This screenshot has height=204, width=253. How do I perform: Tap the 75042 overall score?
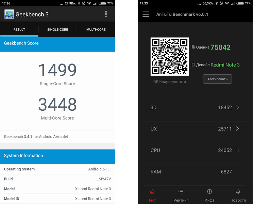pyautogui.click(x=220, y=47)
